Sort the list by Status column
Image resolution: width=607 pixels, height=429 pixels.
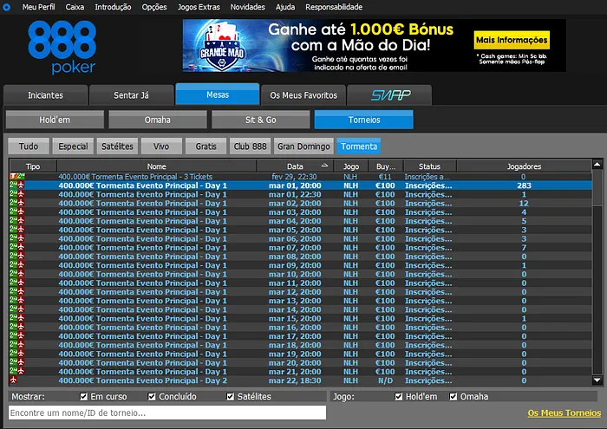click(x=430, y=166)
